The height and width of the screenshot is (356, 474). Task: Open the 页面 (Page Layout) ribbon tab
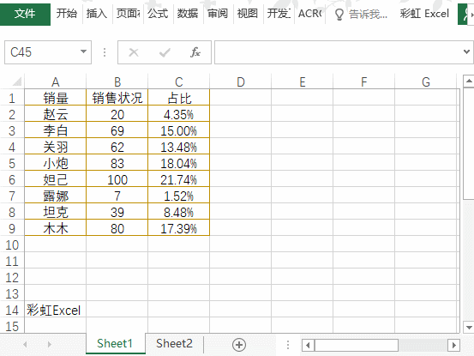(x=128, y=14)
